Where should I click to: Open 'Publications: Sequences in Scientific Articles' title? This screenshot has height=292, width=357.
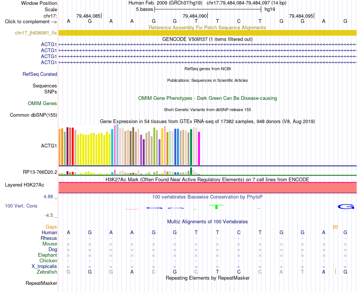pos(207,80)
